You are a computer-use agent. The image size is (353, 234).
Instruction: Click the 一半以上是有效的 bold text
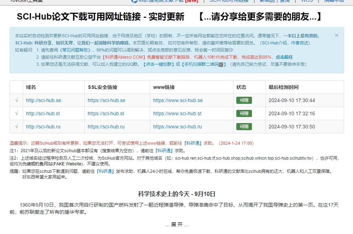click(x=301, y=36)
